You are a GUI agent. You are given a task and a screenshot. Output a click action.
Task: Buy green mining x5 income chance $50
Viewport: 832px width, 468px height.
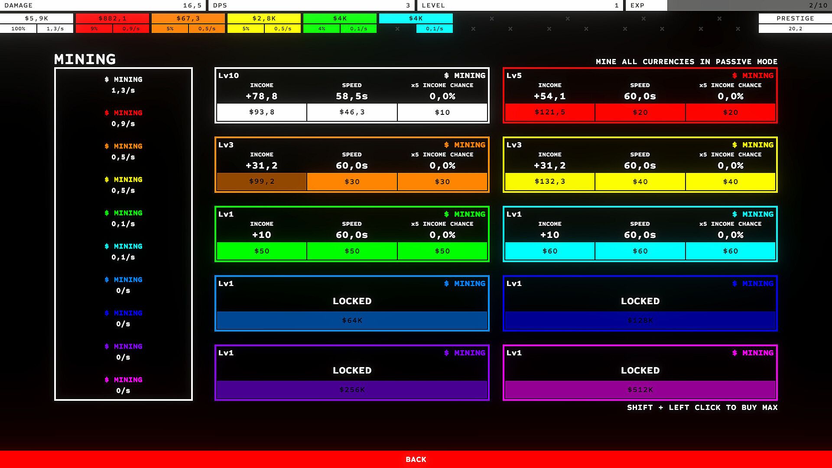[442, 251]
